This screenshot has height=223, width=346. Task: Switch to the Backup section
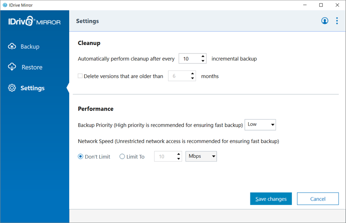point(30,47)
